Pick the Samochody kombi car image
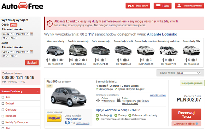Screen dimensions: 205x129 (123, 50)
